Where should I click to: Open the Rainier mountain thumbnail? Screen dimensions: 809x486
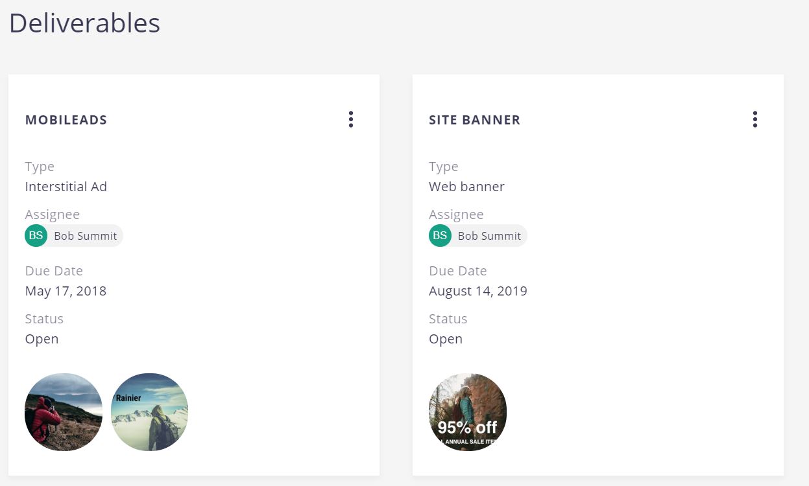150,412
